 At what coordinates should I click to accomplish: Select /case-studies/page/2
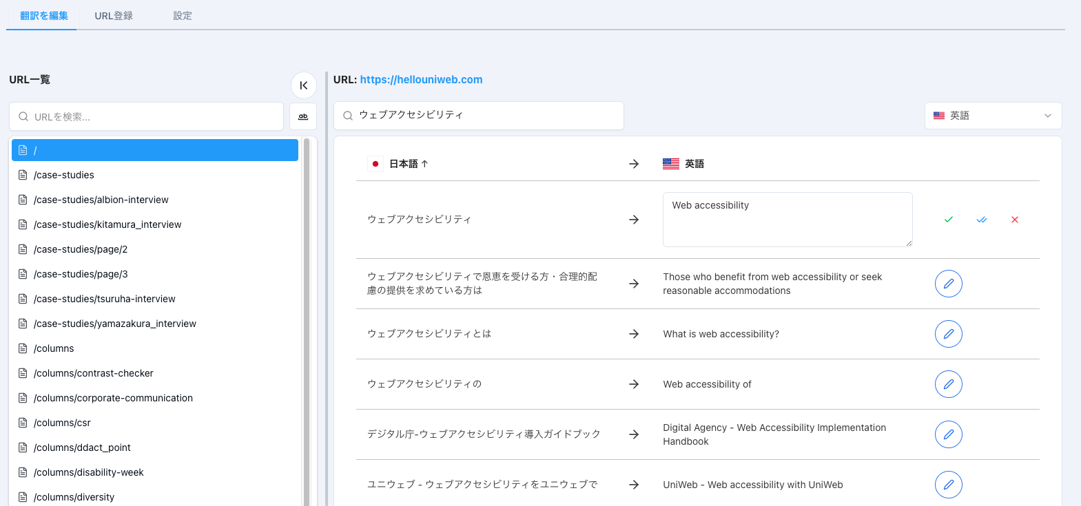(155, 249)
